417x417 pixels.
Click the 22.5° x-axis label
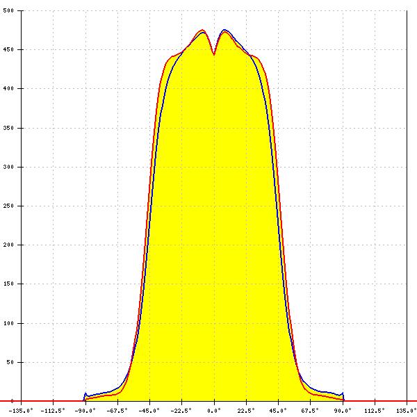[246, 411]
